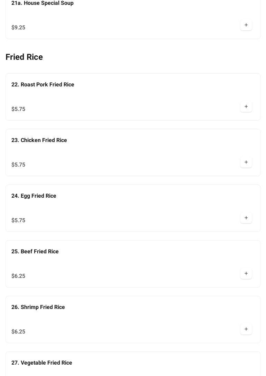The width and height of the screenshot is (266, 376).
Task: Select the 23. Chicken Fried Rice title
Action: (x=39, y=140)
